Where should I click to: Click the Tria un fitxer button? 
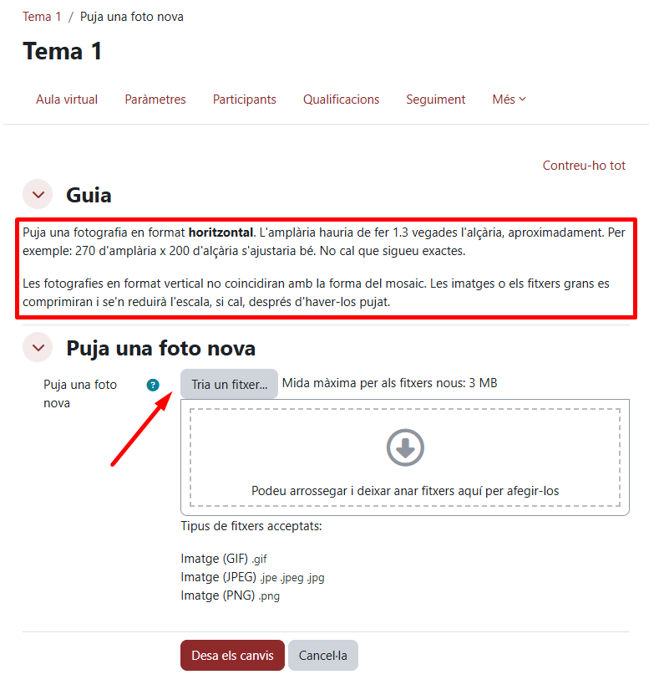point(229,384)
